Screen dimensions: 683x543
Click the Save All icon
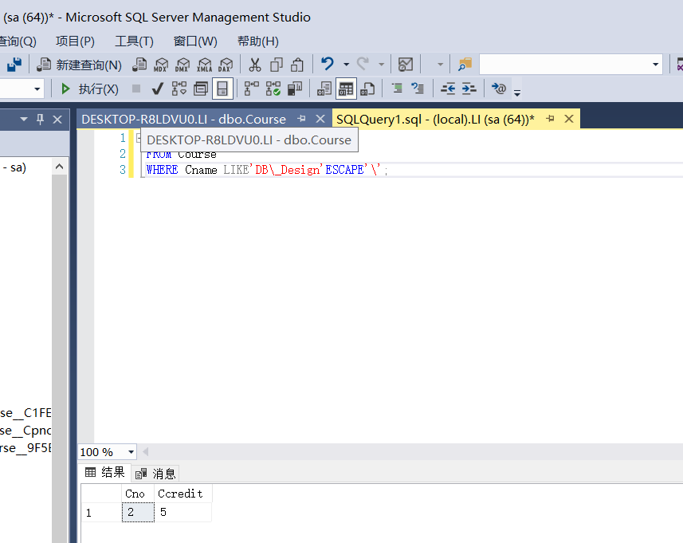[14, 65]
